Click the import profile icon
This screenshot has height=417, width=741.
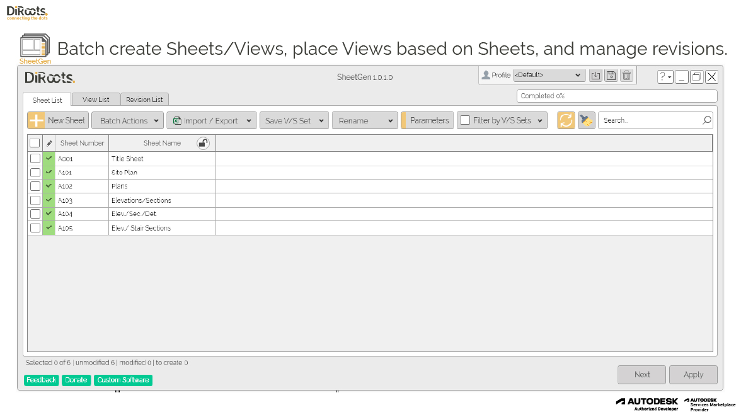point(595,76)
